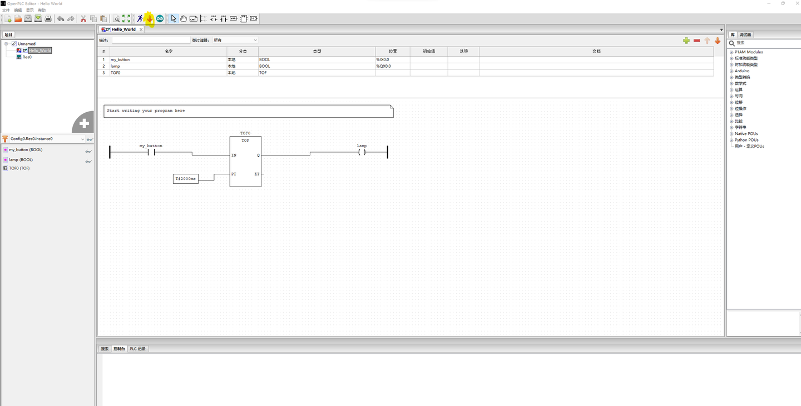The image size is (801, 406).
Task: Click the highlighted Arduino upload arrow icon
Action: click(149, 18)
